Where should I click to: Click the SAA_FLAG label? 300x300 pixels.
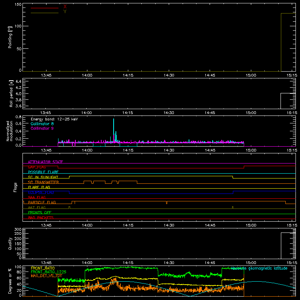[37, 197]
